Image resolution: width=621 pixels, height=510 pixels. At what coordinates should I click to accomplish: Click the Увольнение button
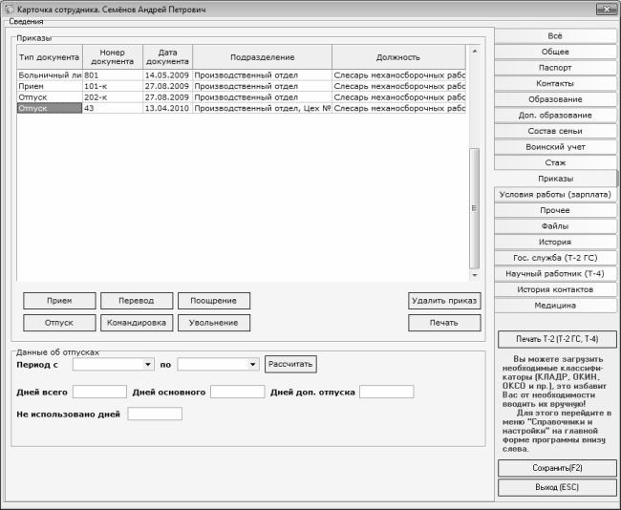pyautogui.click(x=213, y=323)
